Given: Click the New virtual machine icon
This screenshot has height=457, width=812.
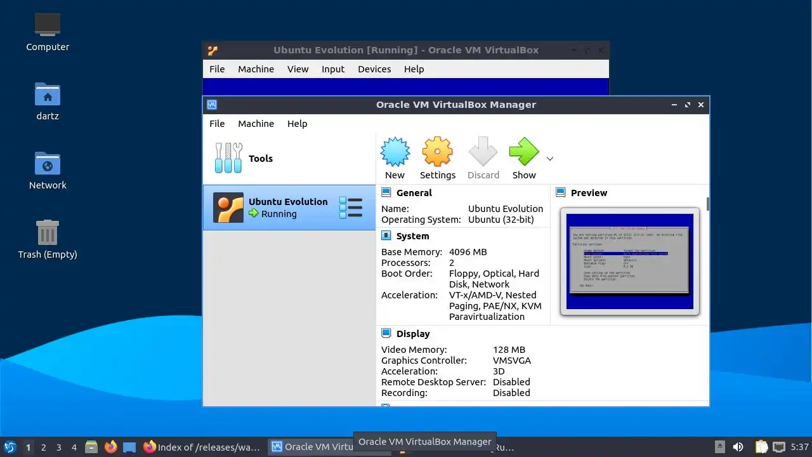Looking at the screenshot, I should (x=395, y=152).
